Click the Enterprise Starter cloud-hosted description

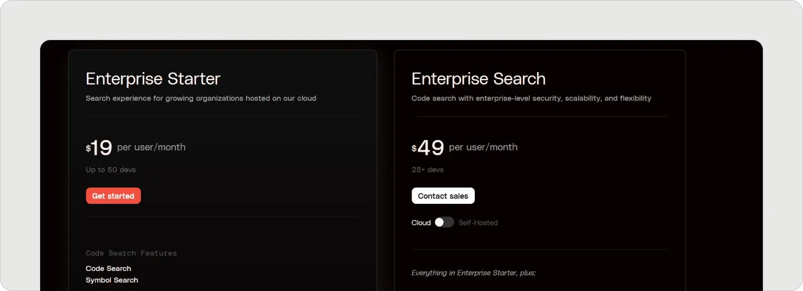[201, 98]
